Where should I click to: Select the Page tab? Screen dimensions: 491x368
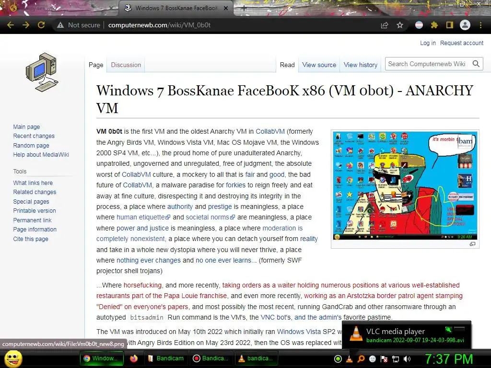(x=96, y=65)
